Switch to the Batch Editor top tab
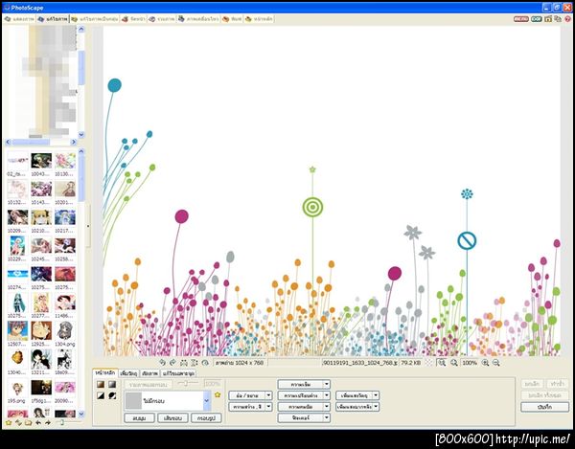Screen dimensions: 575x449 (95, 19)
